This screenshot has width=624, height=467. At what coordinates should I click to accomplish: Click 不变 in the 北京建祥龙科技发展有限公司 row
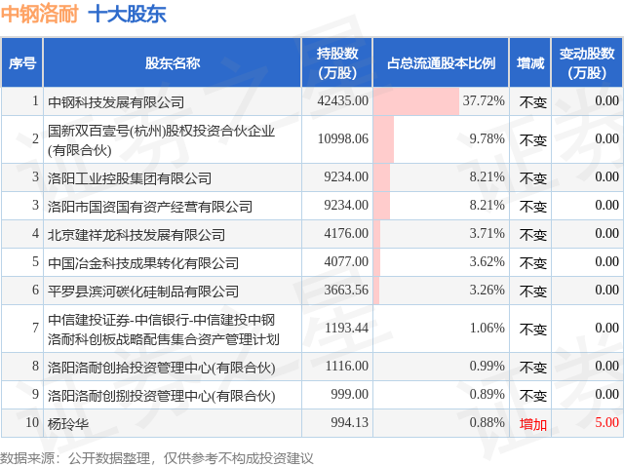(x=533, y=235)
